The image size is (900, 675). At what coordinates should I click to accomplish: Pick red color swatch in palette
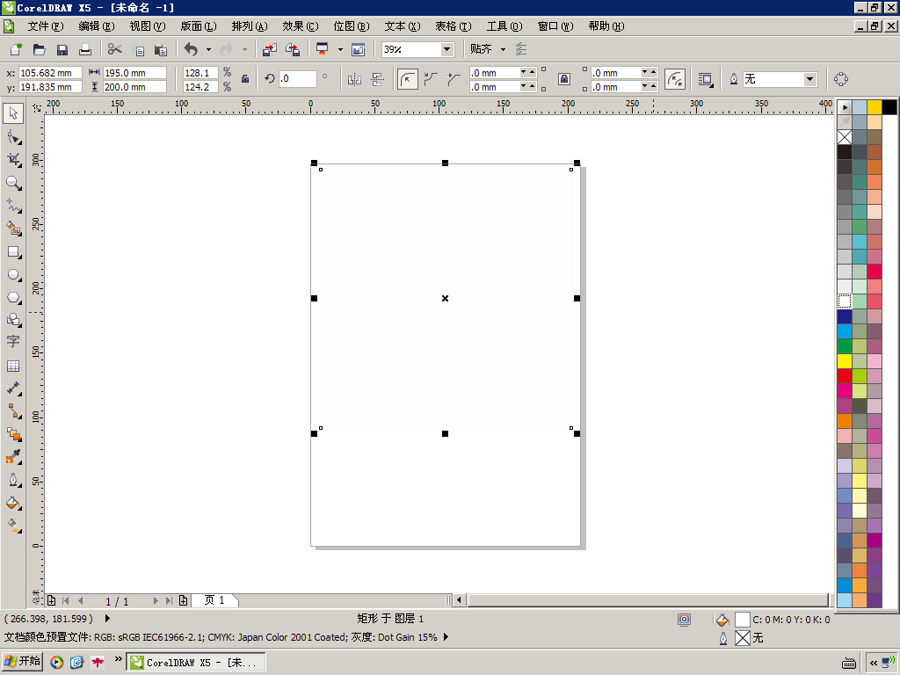click(x=845, y=376)
